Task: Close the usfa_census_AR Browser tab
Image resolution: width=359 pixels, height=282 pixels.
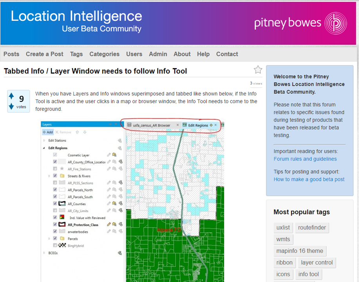Action: (x=178, y=125)
